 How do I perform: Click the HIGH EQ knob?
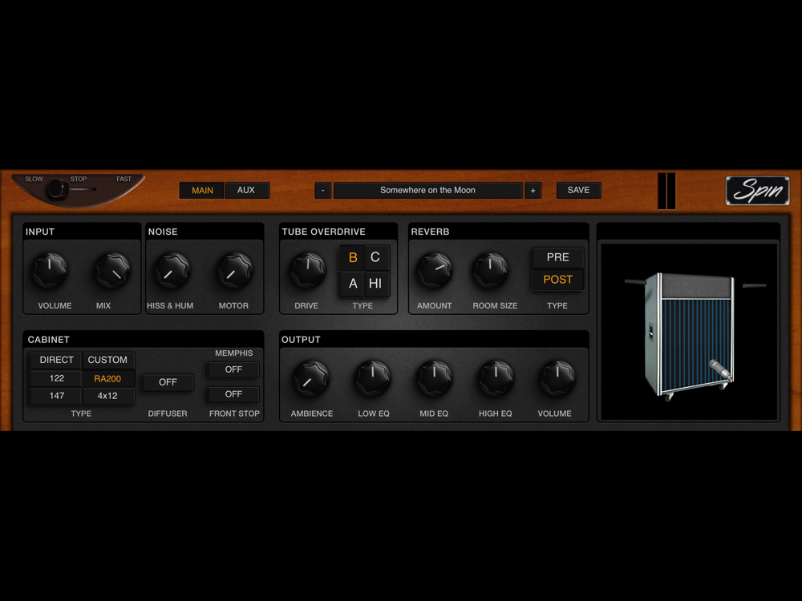pyautogui.click(x=496, y=378)
